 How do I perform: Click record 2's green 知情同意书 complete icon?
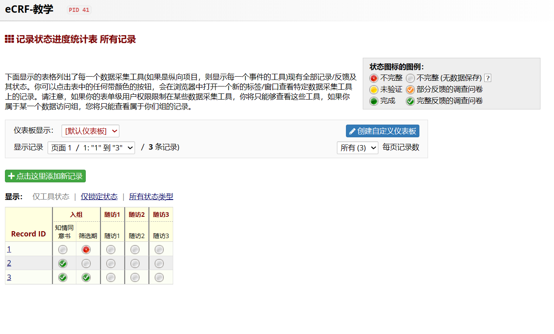(x=62, y=264)
